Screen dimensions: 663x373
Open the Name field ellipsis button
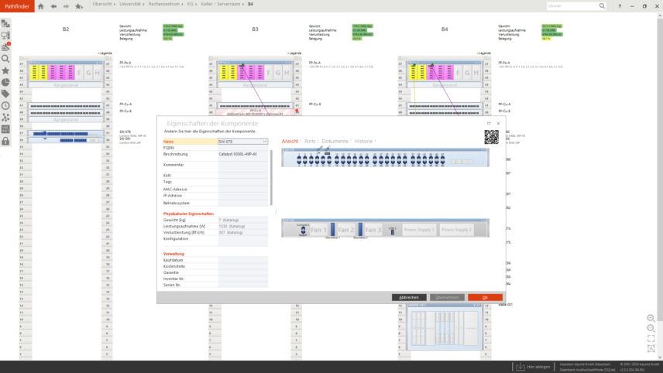click(x=265, y=142)
